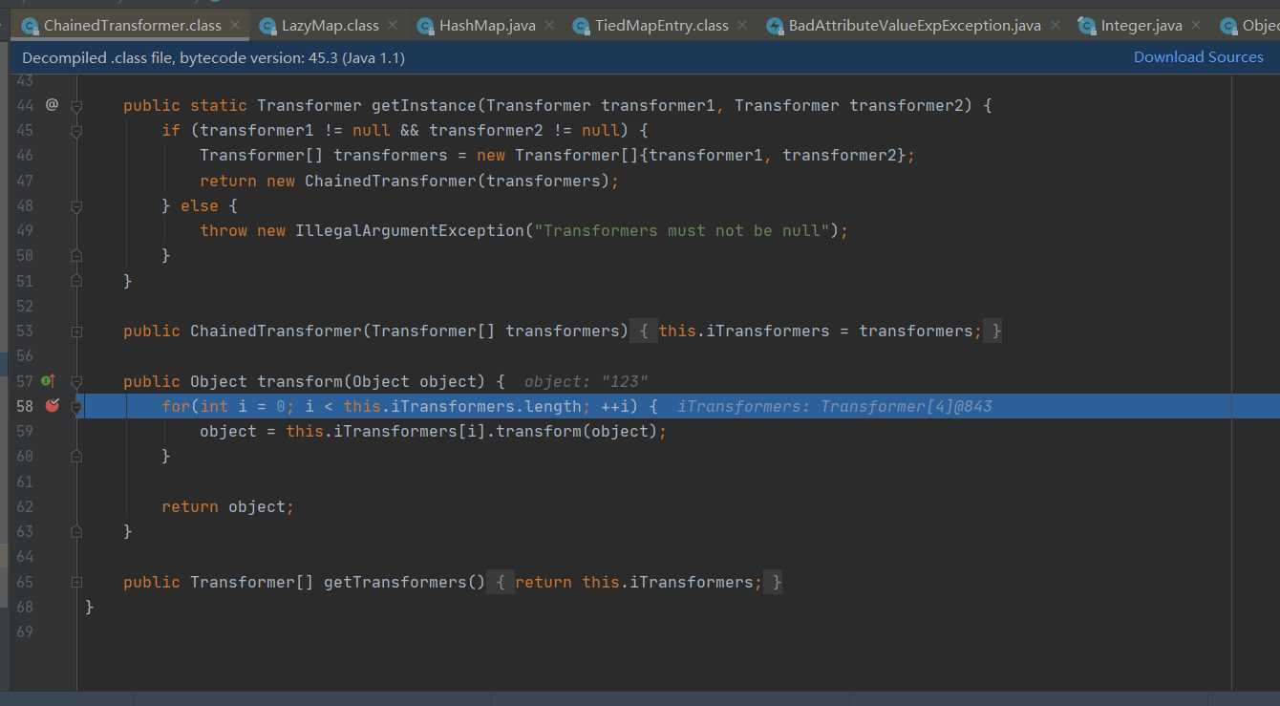This screenshot has height=706, width=1280.
Task: Close the Integer.java tab
Action: coord(1196,26)
